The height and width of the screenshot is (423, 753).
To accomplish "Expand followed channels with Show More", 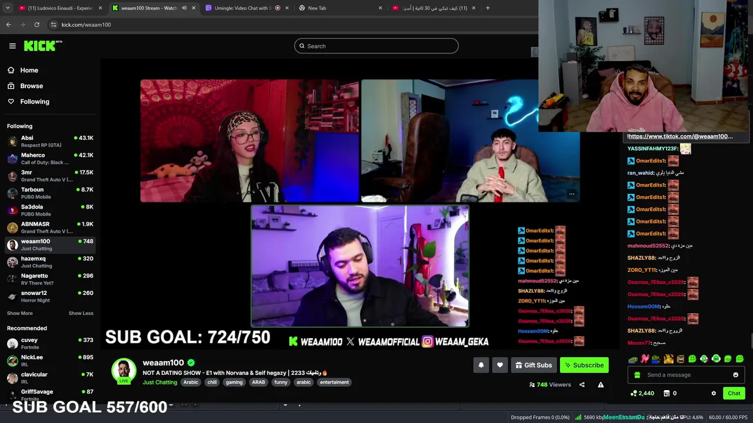I will click(20, 313).
